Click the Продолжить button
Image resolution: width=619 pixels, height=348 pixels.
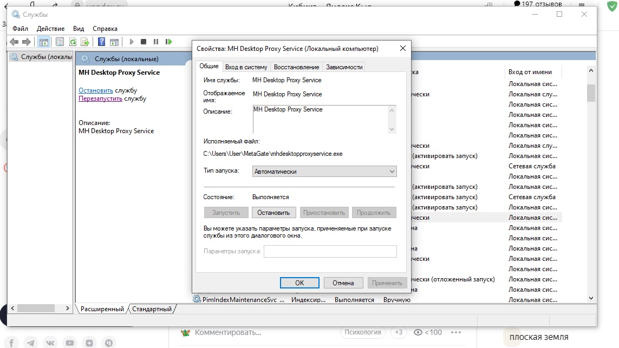(374, 213)
